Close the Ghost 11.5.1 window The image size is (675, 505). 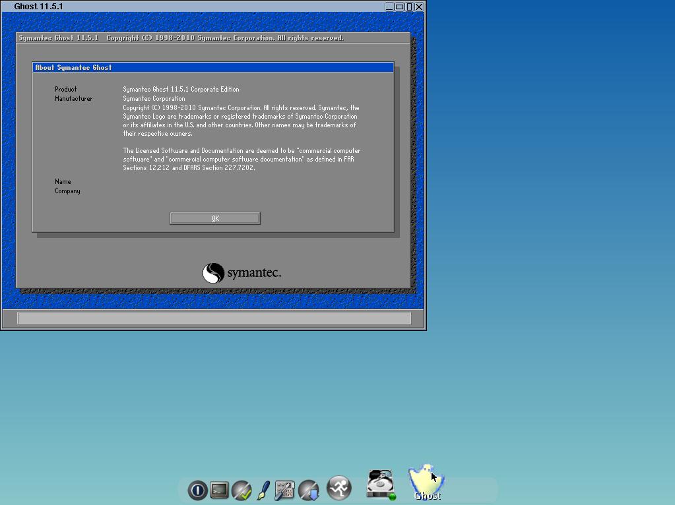point(419,7)
